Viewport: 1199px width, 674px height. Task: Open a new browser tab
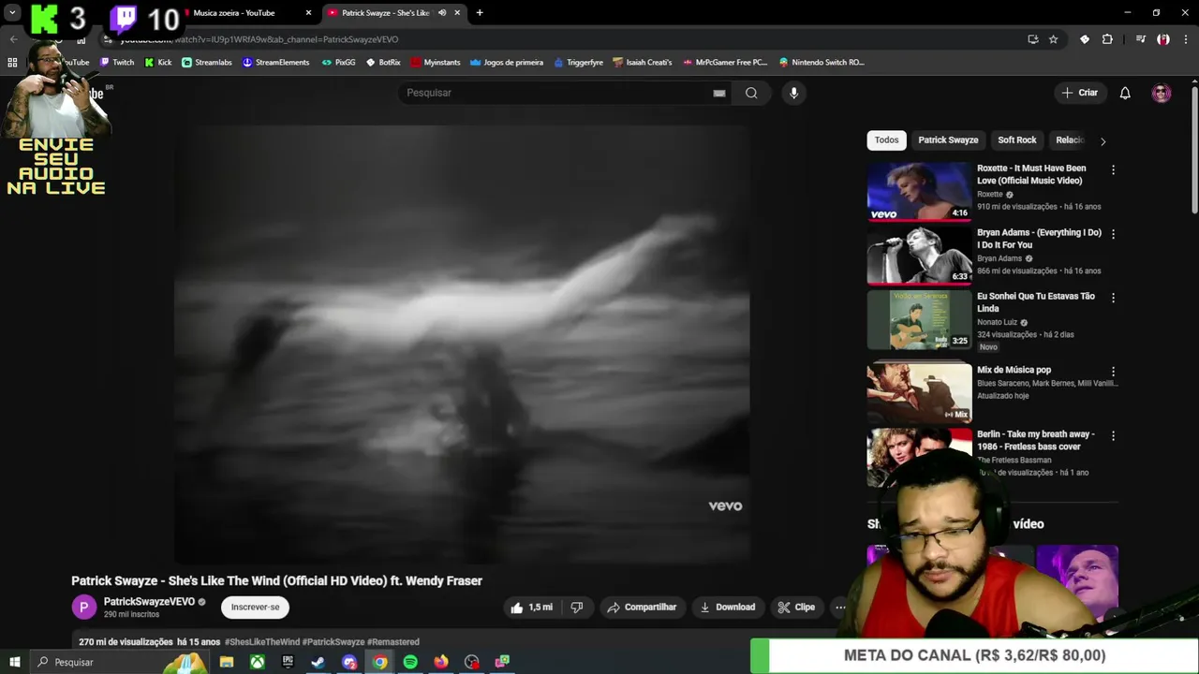pos(480,13)
